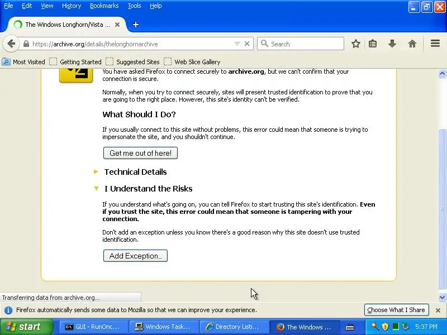Click the network connection tray icon
This screenshot has height=335, width=447.
tap(405, 327)
